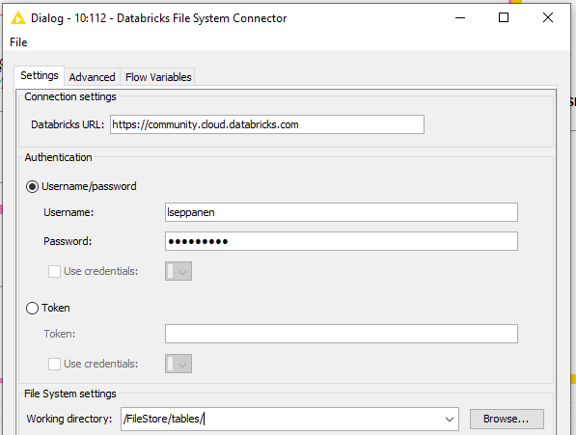This screenshot has height=435, width=576.
Task: Click the Password input field
Action: tap(342, 241)
